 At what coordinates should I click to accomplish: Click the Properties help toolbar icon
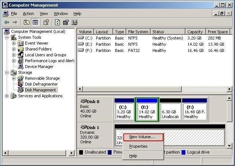[x=46, y=22]
